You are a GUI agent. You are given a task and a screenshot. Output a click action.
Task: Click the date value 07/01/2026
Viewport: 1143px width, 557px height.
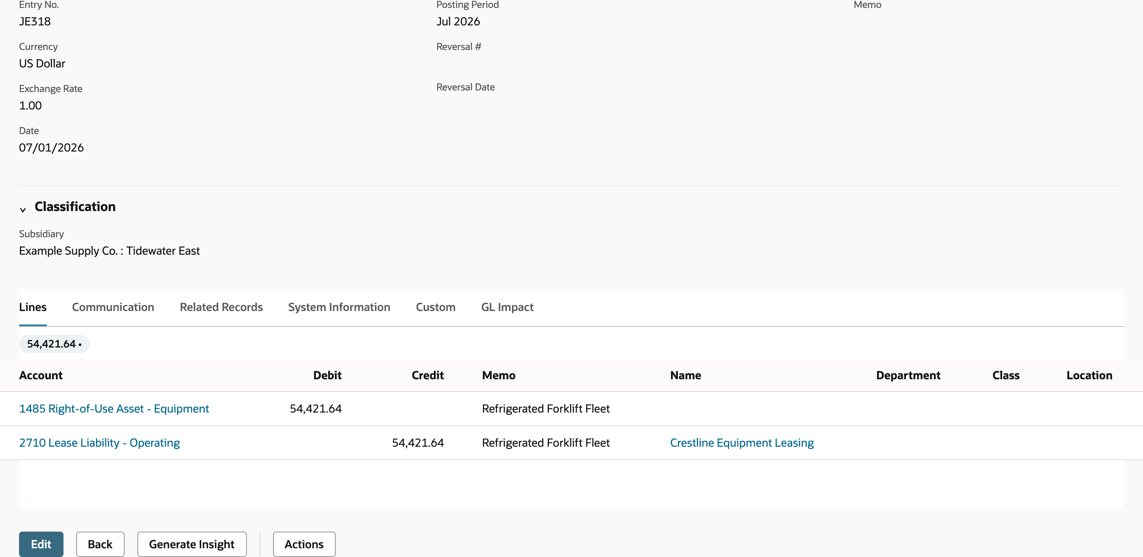click(x=51, y=148)
